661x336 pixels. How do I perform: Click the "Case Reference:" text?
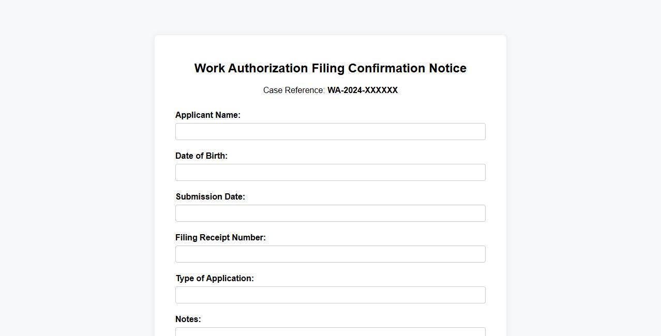pos(294,90)
